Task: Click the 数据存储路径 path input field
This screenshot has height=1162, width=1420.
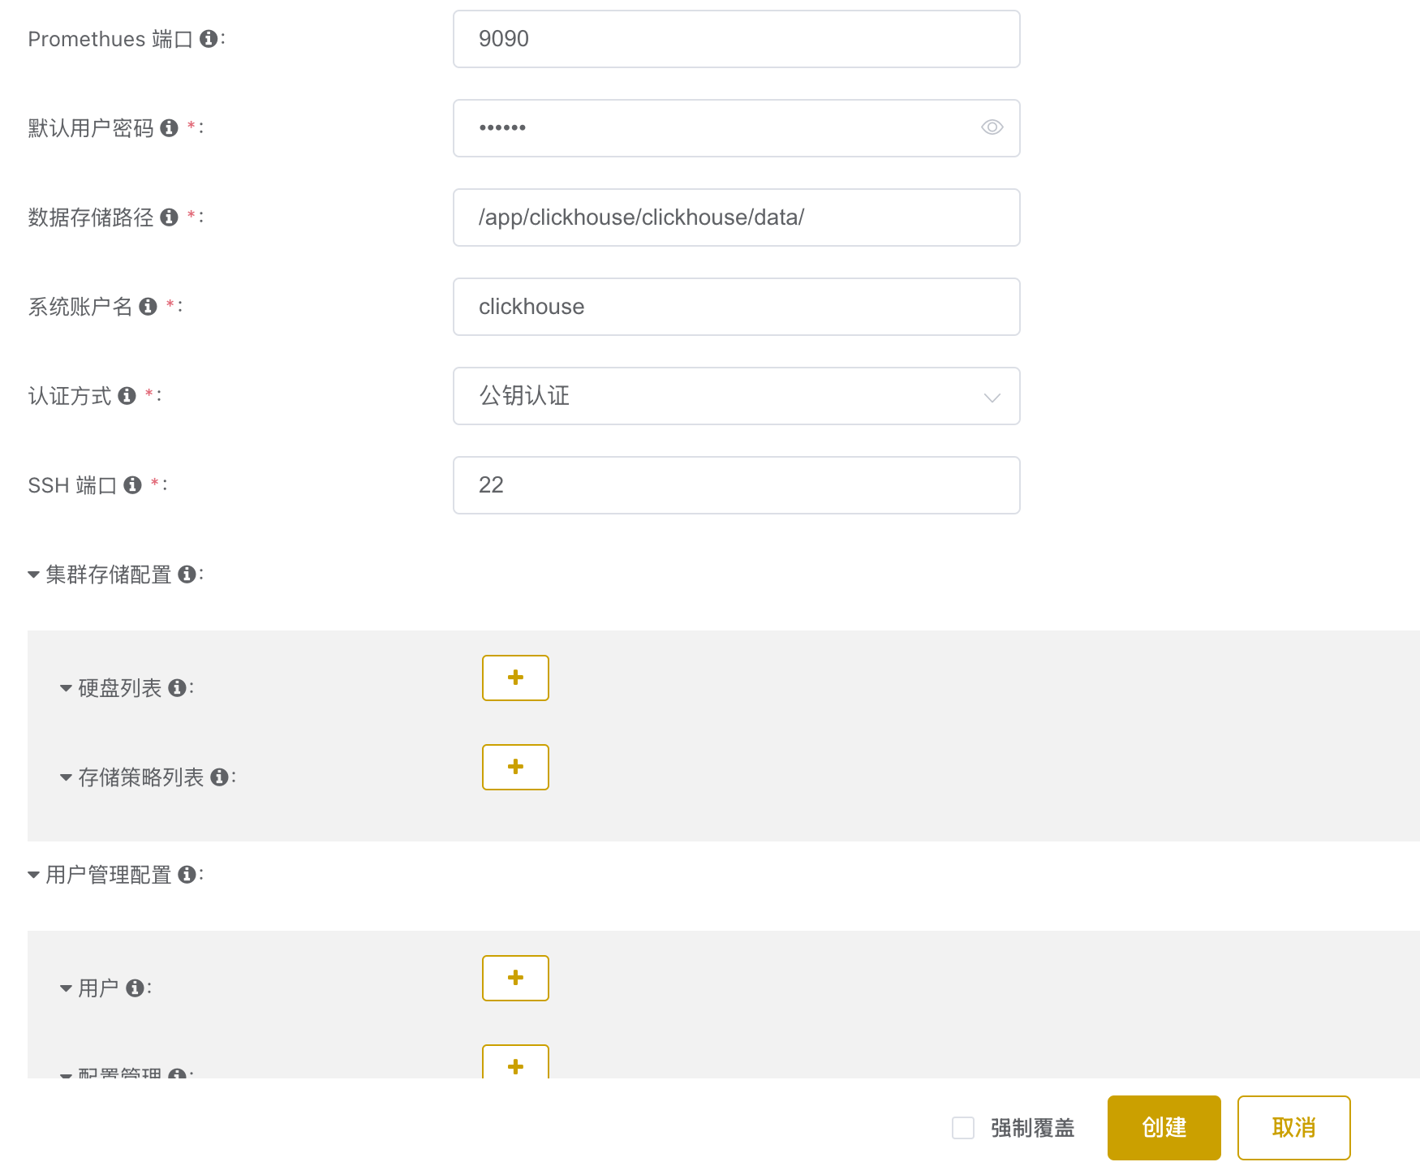Action: click(736, 217)
